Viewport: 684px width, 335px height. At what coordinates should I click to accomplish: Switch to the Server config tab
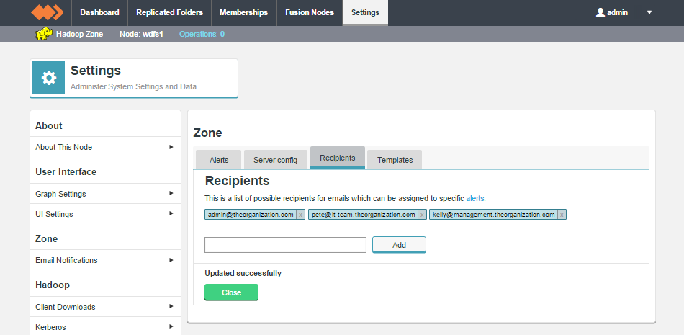[x=275, y=159]
